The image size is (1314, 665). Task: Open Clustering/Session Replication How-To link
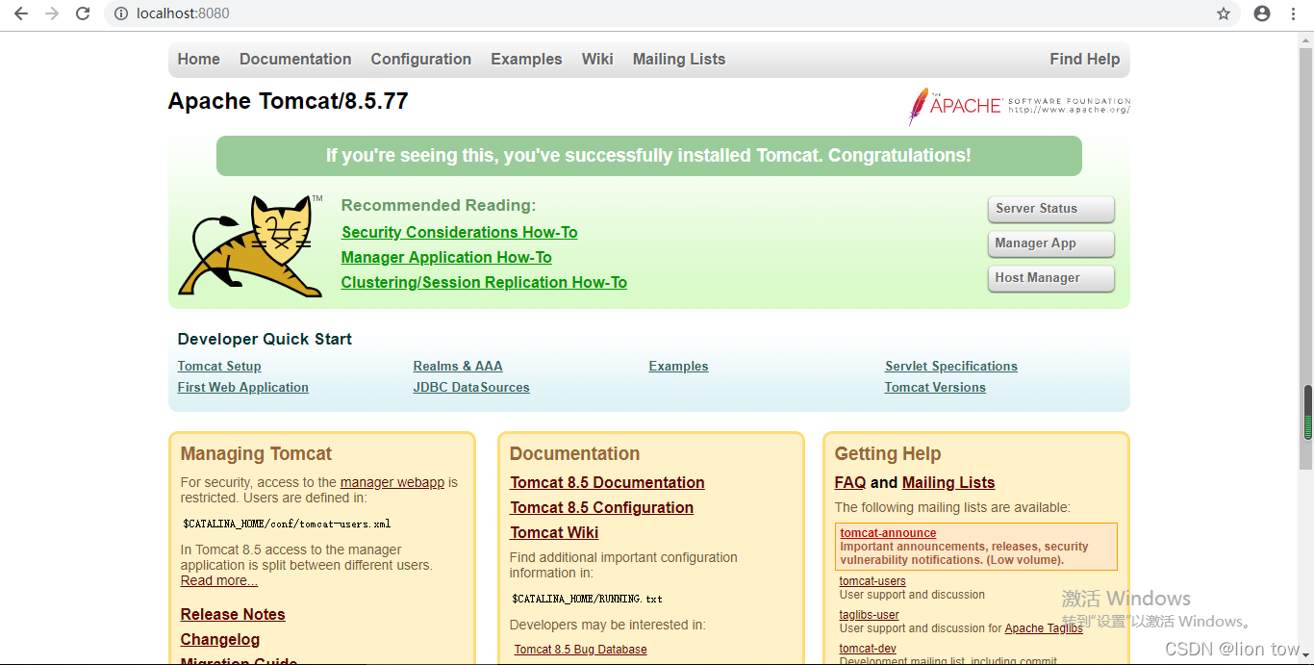click(484, 282)
